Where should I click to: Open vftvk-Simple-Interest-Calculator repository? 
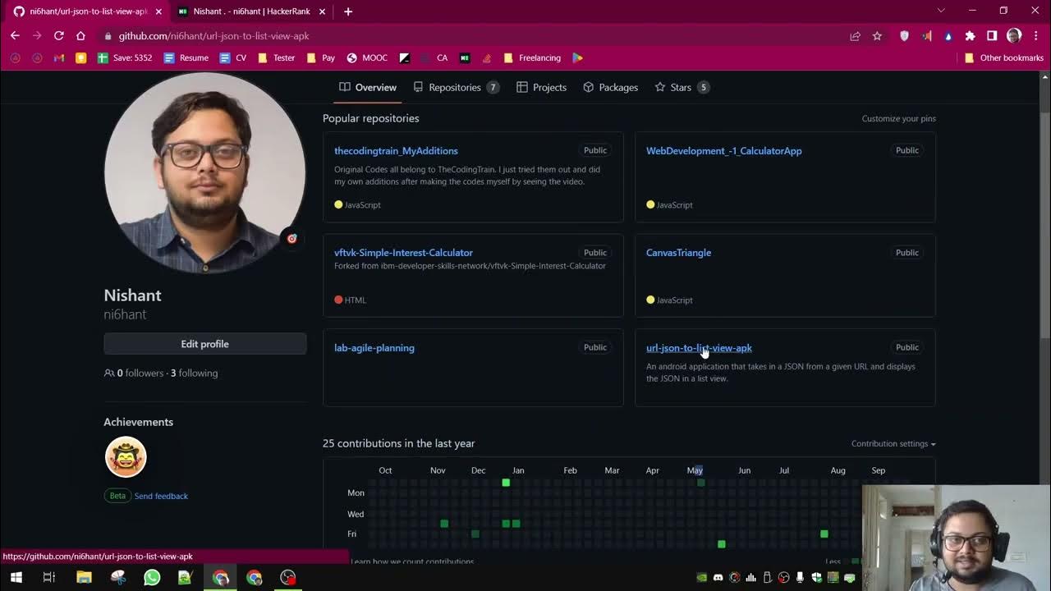click(403, 253)
